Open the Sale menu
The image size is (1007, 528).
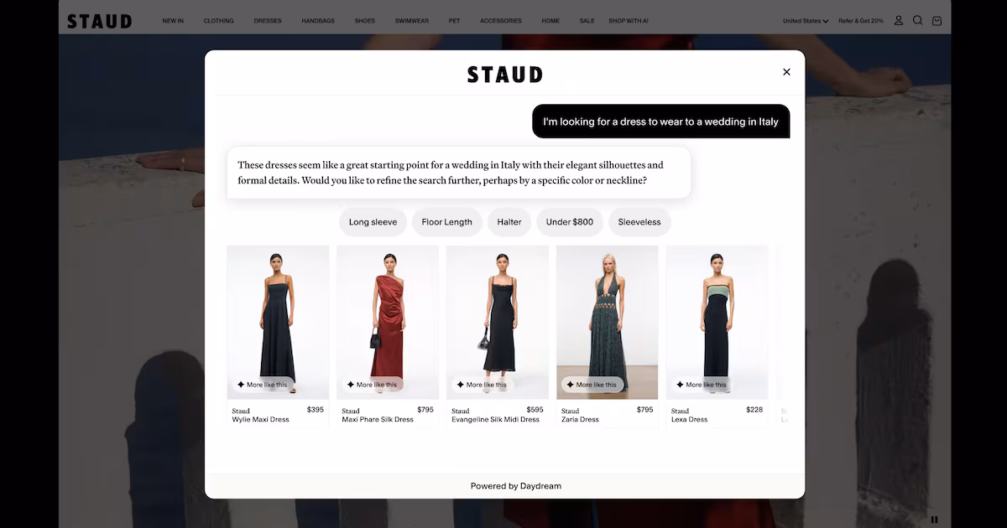tap(587, 21)
